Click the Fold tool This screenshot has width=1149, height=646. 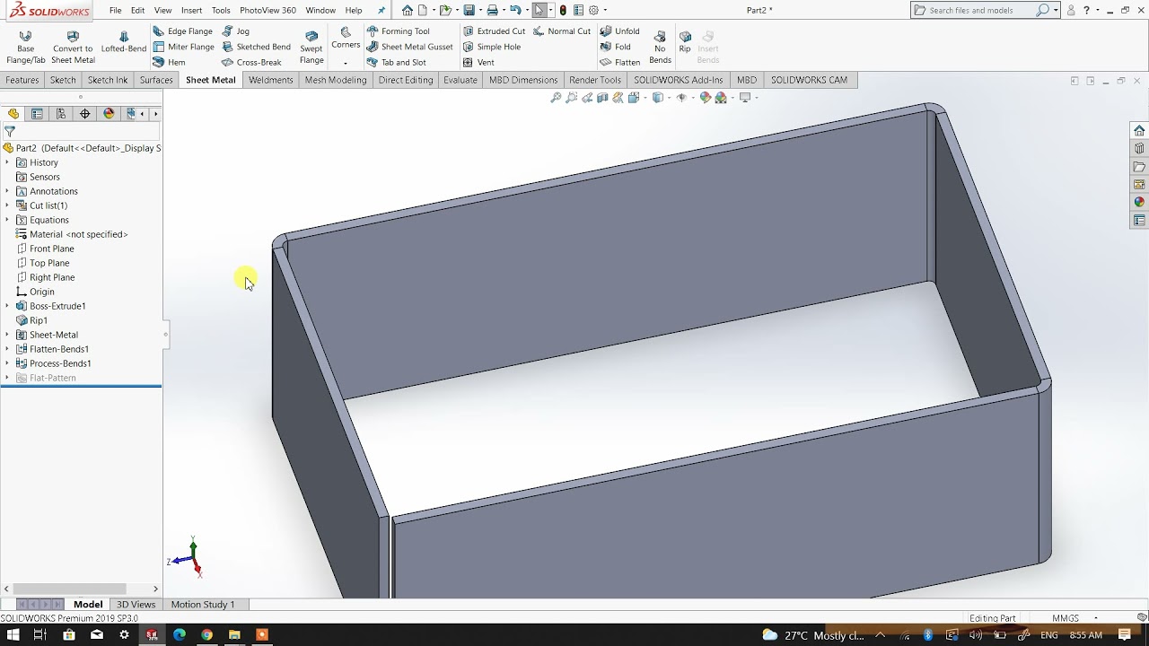615,47
